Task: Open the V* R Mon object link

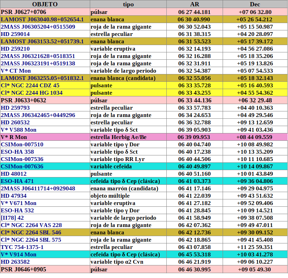Action: coord(14,137)
